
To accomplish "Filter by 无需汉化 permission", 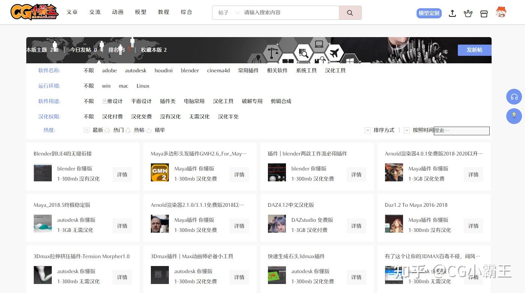I will click(199, 117).
